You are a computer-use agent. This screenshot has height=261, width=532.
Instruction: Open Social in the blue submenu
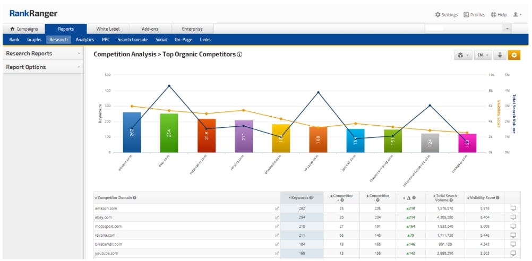tap(161, 40)
